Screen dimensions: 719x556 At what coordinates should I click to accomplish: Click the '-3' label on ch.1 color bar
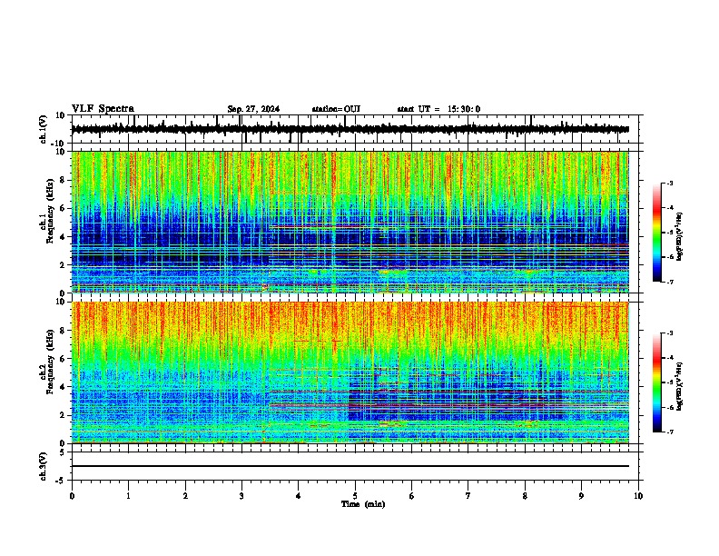(x=670, y=184)
